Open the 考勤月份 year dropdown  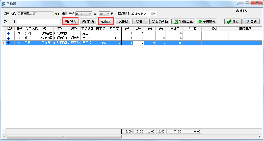pyautogui.click(x=90, y=14)
